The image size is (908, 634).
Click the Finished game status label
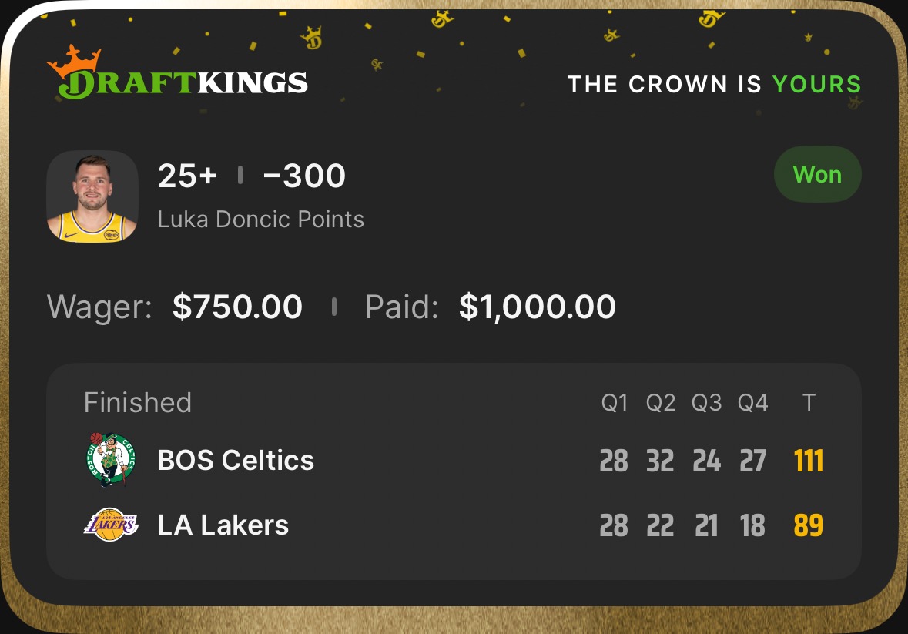(138, 402)
